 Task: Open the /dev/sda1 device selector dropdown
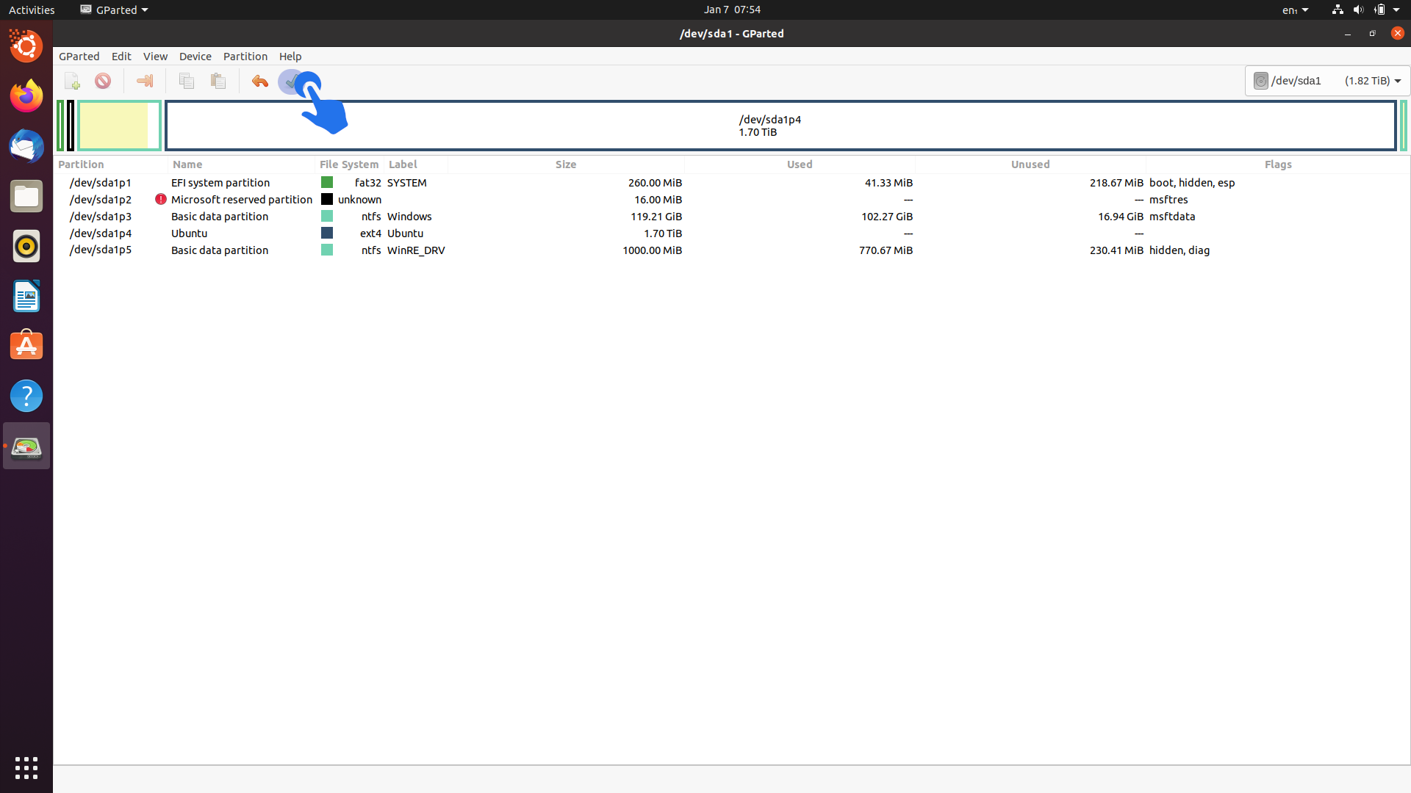(x=1327, y=81)
